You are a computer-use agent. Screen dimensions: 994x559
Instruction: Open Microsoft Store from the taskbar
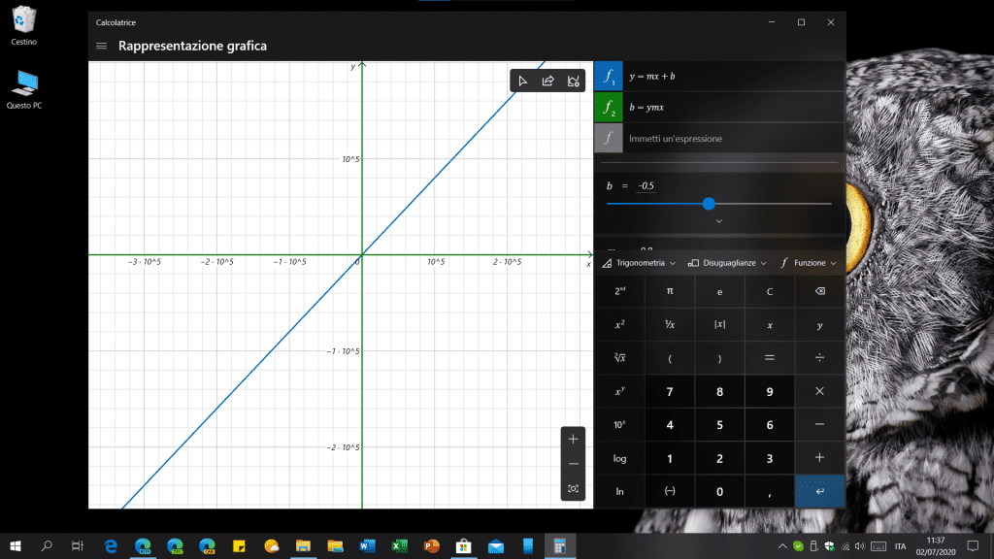coord(464,545)
